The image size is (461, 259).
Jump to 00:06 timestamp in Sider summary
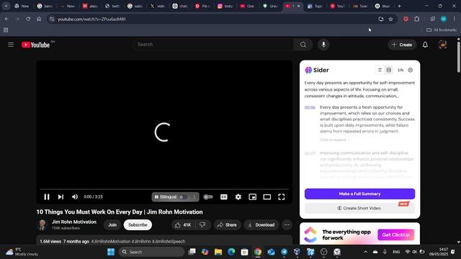coord(310,108)
